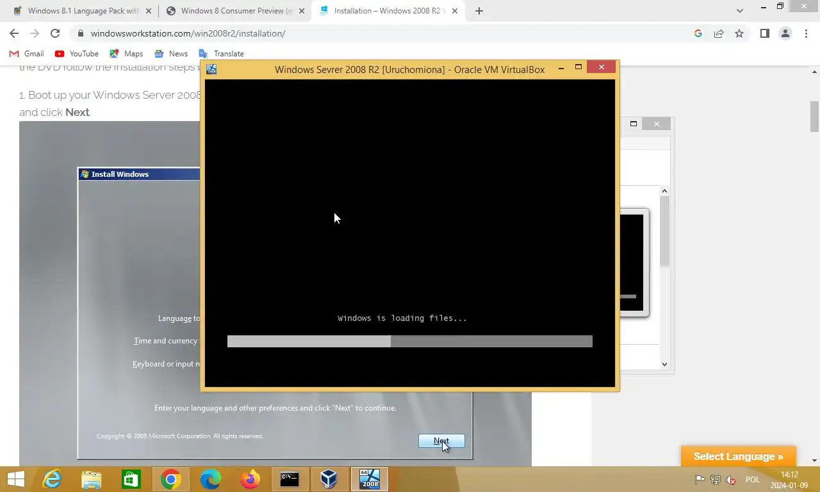The image size is (820, 492).
Task: Open Microsoft Edge from taskbar
Action: [x=211, y=479]
